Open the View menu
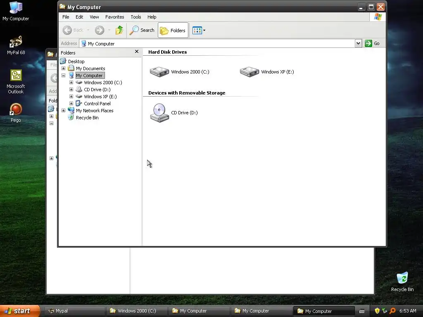This screenshot has height=317, width=423. (94, 17)
